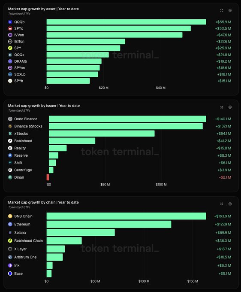Click the Centrifuge issuer icon
This screenshot has height=292, width=241.
[10, 170]
